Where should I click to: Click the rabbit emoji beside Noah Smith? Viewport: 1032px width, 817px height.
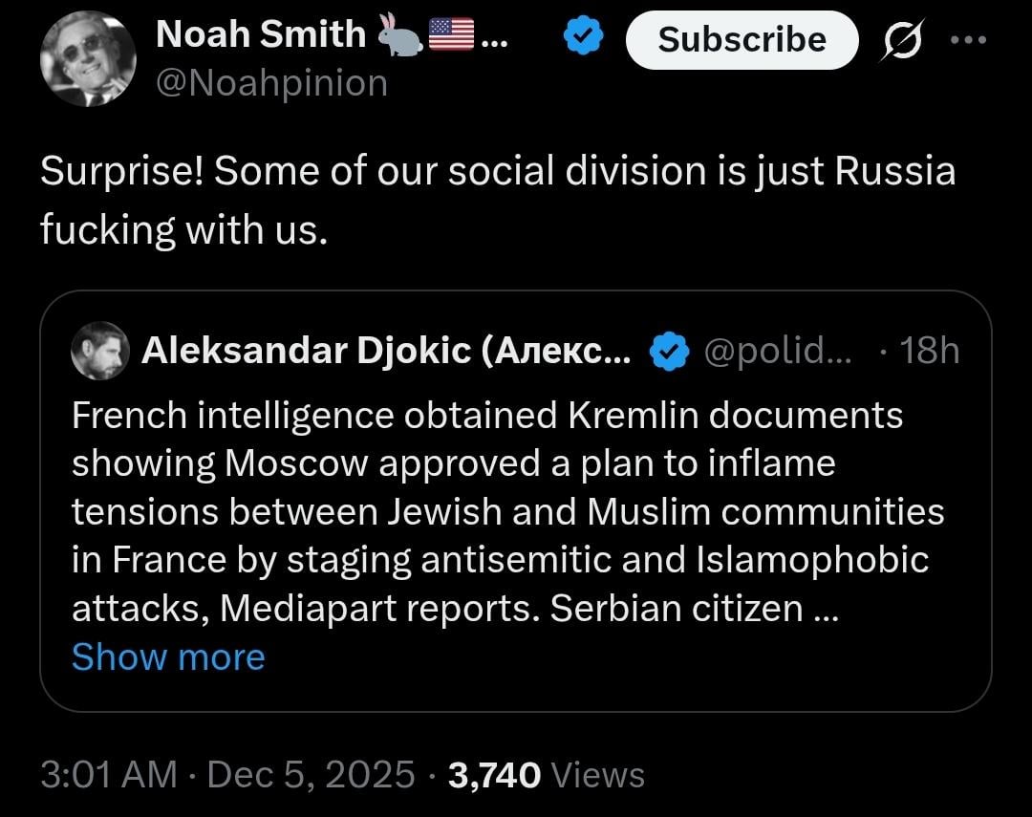[397, 34]
